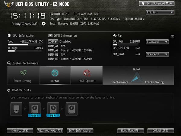The image size is (181, 136).
Task: Click the DIMM_B1: N/A entry
Action: 57,55
